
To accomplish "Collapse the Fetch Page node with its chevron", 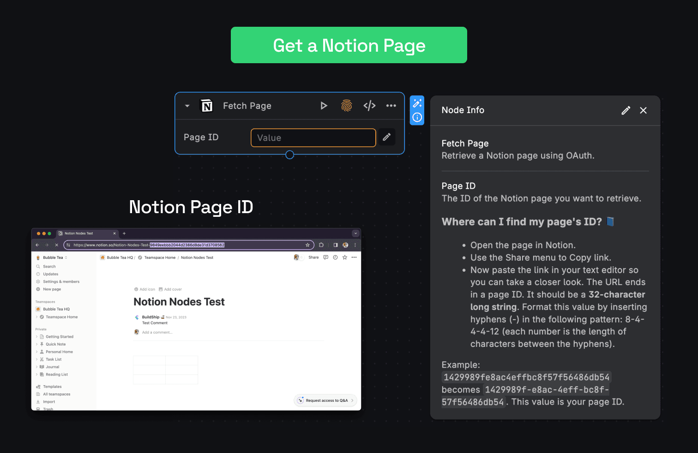I will click(187, 106).
